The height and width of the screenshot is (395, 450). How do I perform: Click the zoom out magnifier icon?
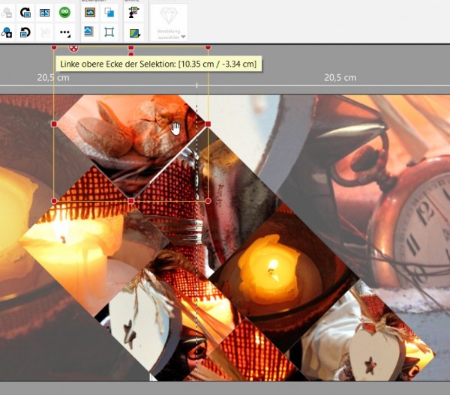[6, 13]
